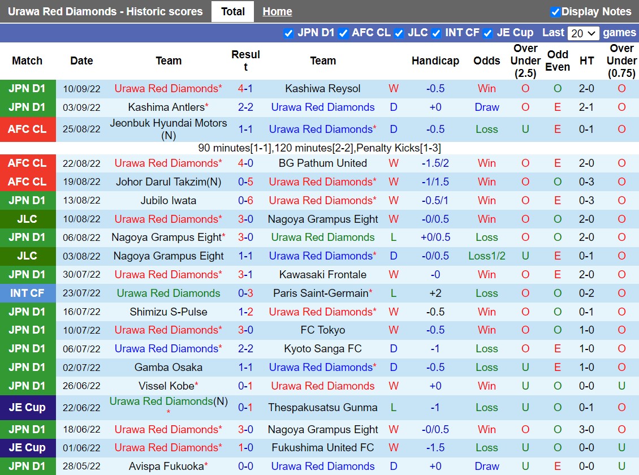Viewport: 639px width, 475px height.
Task: Click the INT CF competition badge
Action: (27, 293)
